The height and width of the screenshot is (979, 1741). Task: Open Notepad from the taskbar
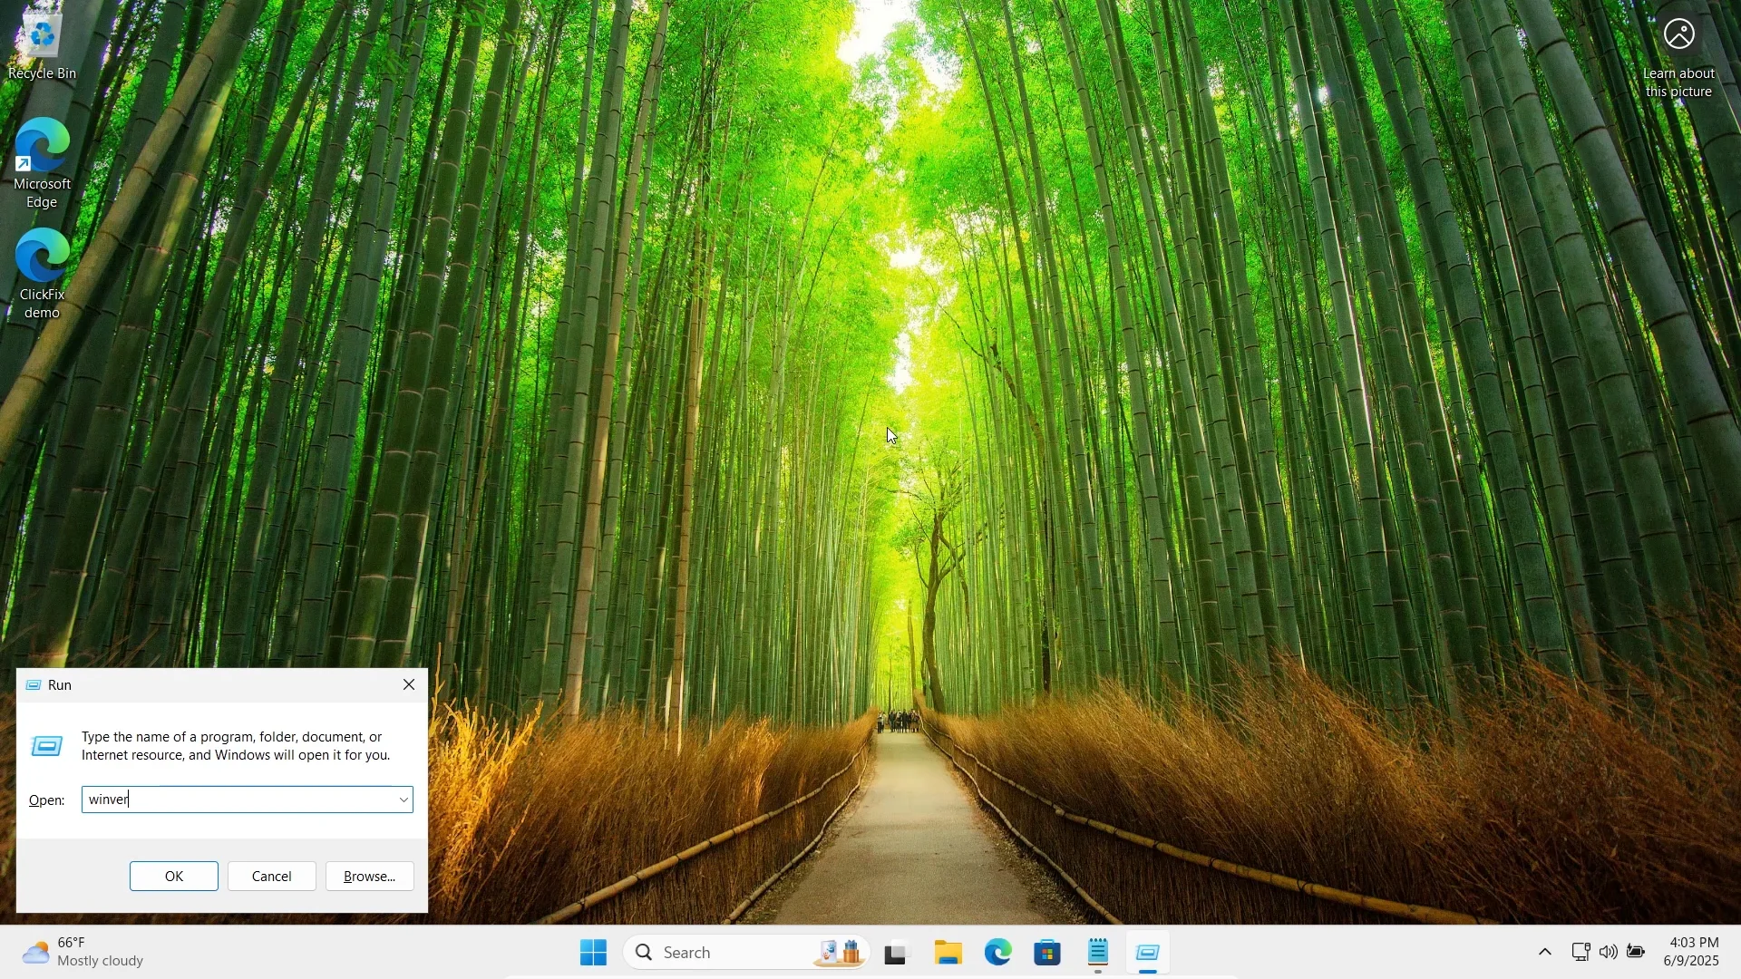pyautogui.click(x=1099, y=953)
